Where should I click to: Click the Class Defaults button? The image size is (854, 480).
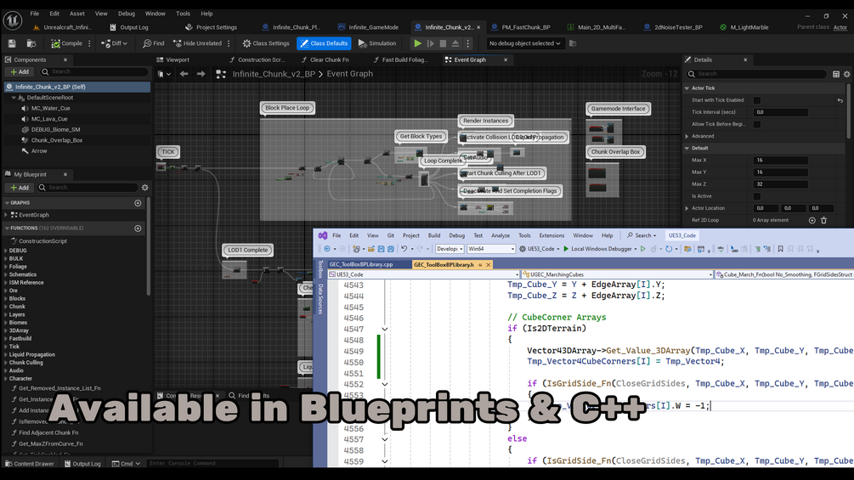coord(324,43)
